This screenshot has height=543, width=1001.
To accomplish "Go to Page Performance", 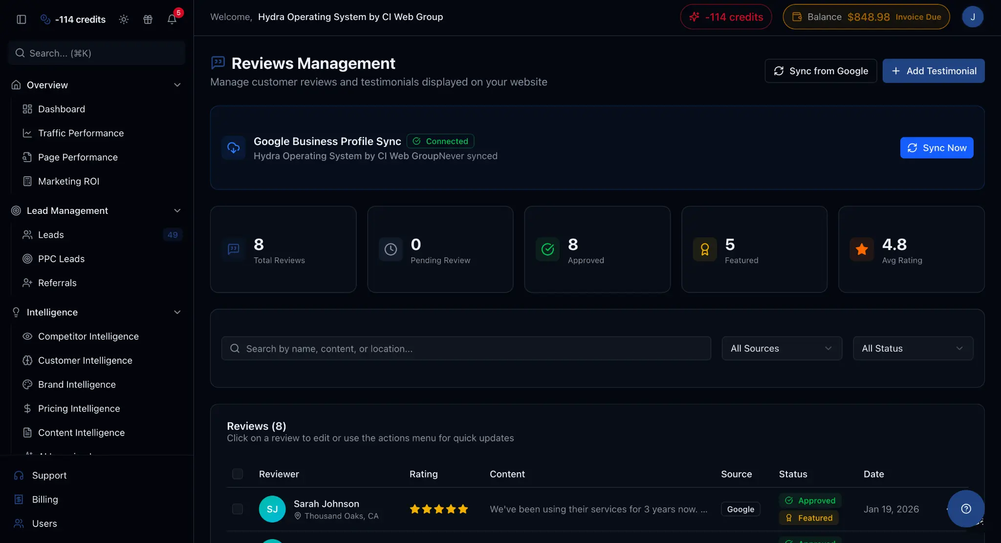I will (x=70, y=157).
